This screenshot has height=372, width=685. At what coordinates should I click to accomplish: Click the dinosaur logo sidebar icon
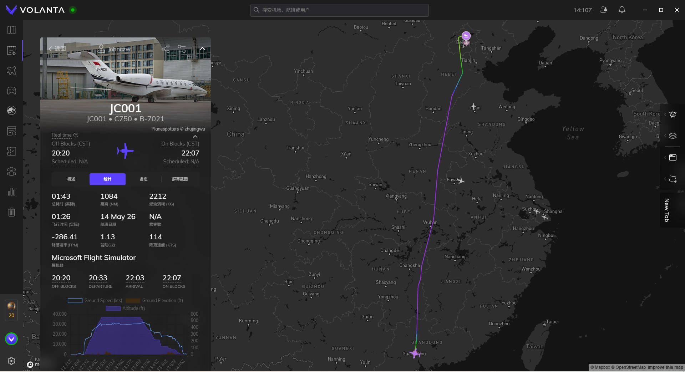12,111
